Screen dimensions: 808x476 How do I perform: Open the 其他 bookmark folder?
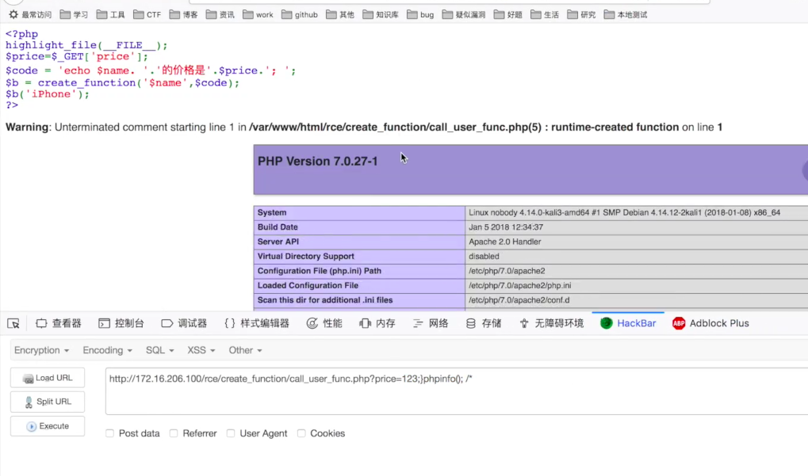point(340,14)
